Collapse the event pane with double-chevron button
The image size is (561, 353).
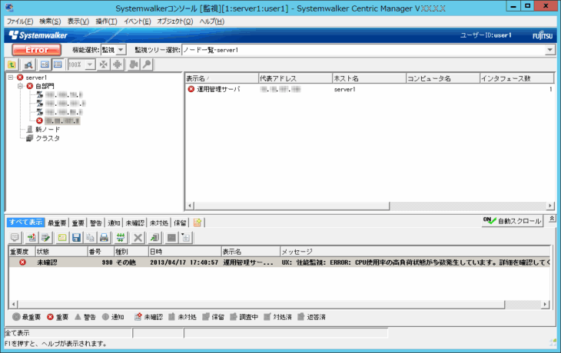[x=552, y=219]
